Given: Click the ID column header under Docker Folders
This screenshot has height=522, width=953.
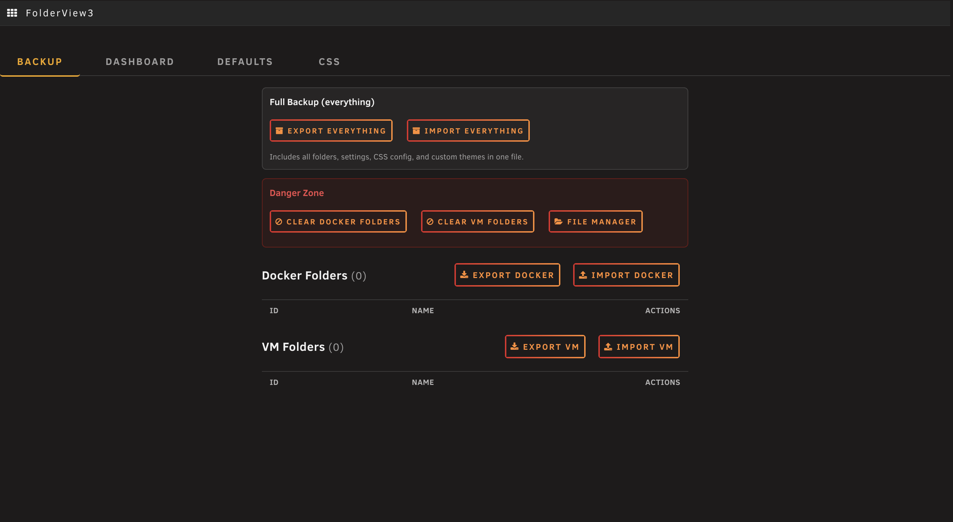Looking at the screenshot, I should pos(274,311).
